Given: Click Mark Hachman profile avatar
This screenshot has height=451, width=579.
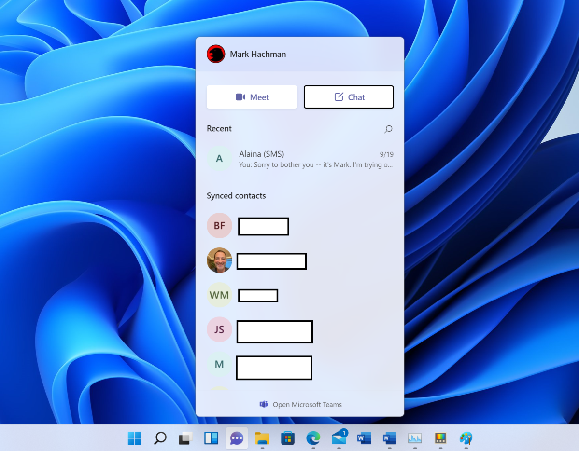Looking at the screenshot, I should click(216, 54).
